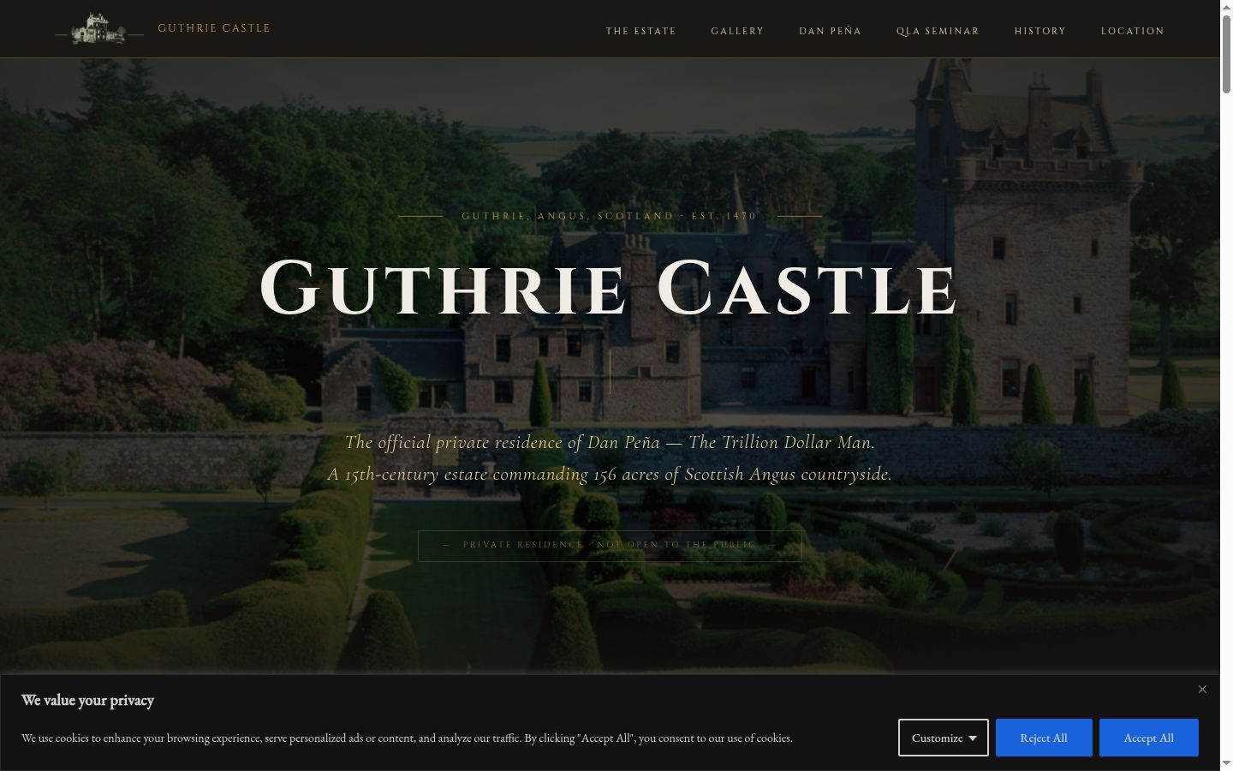Go to the Gallery nav link
This screenshot has height=771, width=1233.
(737, 31)
